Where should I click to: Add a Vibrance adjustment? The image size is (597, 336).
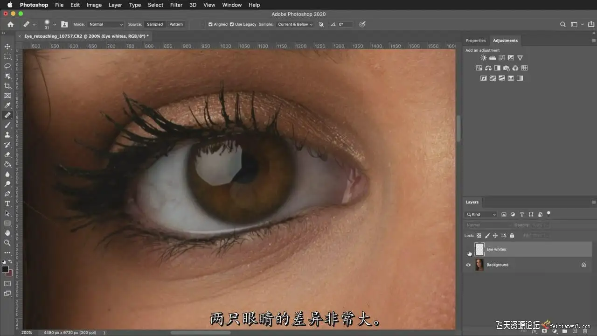tap(520, 58)
